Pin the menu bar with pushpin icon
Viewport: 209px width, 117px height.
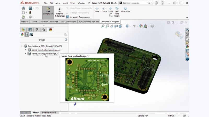coord(89,3)
